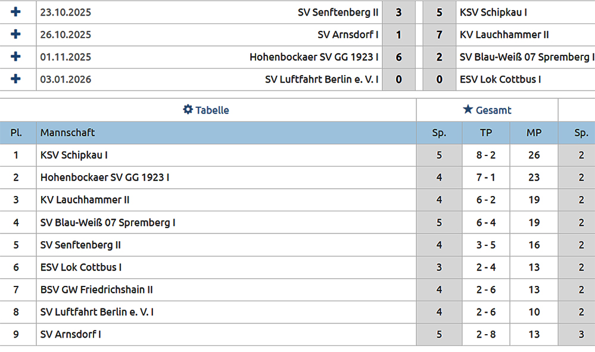
Task: Expand match details for 26.10.2025
Action: 15,35
